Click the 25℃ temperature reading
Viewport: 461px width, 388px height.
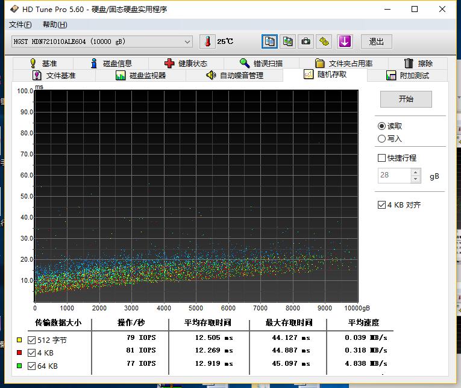(225, 42)
